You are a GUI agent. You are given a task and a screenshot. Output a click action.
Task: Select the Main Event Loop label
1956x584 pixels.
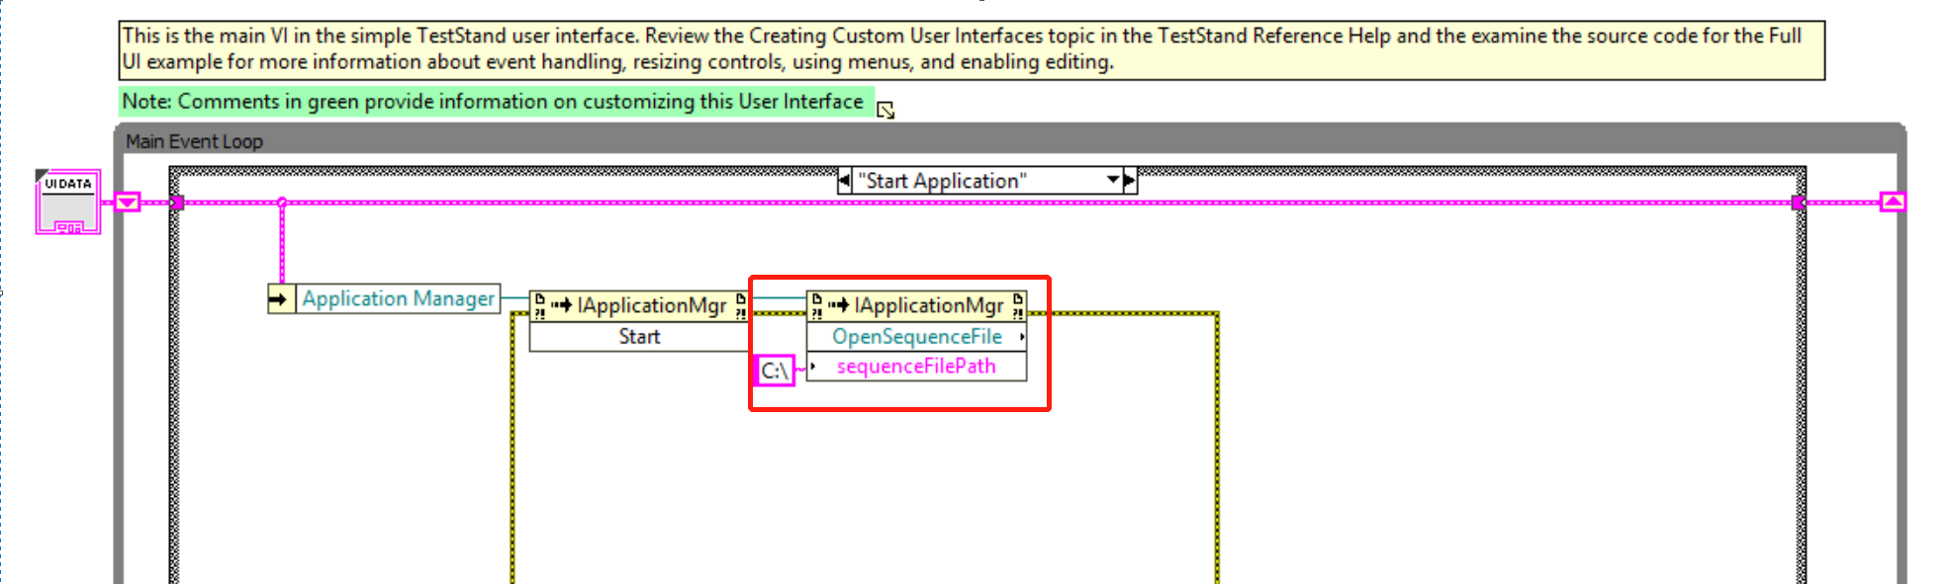194,141
